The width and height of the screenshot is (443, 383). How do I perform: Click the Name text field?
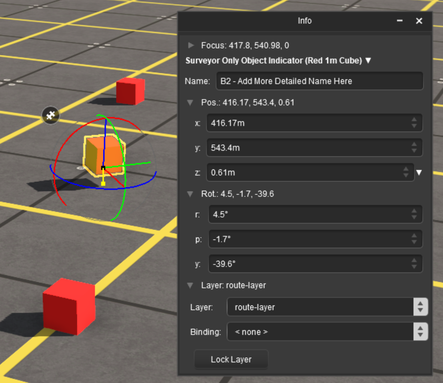point(319,81)
